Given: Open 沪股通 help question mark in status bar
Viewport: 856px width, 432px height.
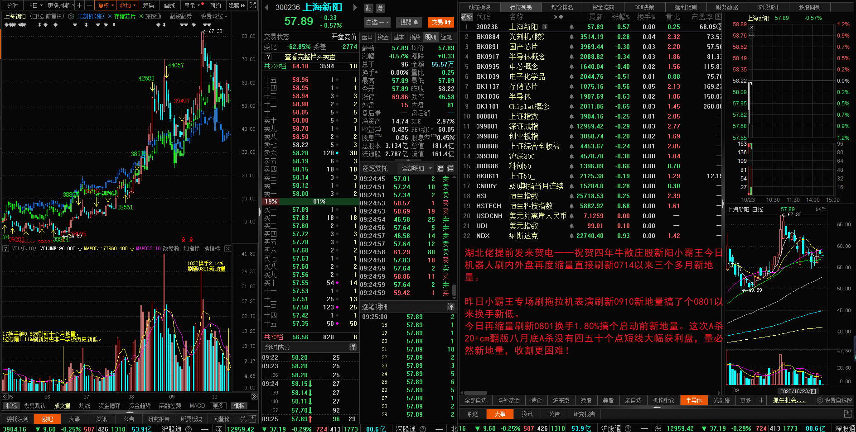Looking at the screenshot, I should pos(189,429).
